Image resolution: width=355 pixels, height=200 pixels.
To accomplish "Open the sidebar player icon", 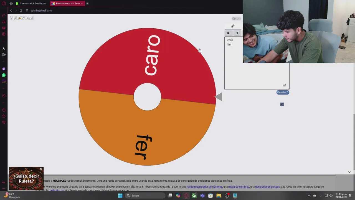I will point(4,96).
